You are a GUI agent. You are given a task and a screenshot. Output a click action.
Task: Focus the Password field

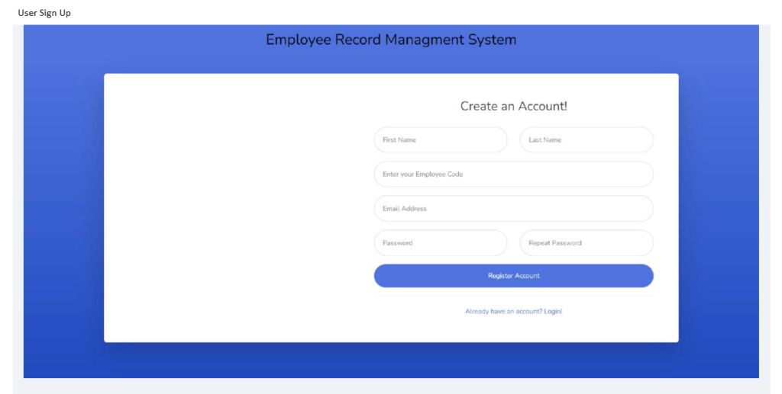[x=441, y=243]
